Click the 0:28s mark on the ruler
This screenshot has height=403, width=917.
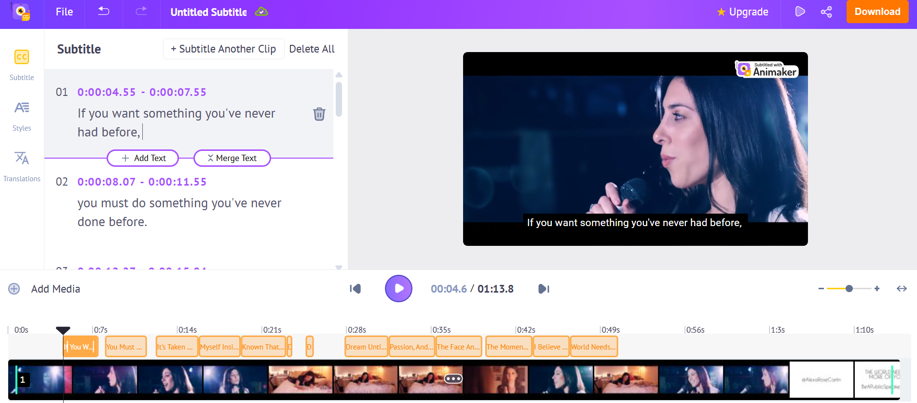pos(357,330)
